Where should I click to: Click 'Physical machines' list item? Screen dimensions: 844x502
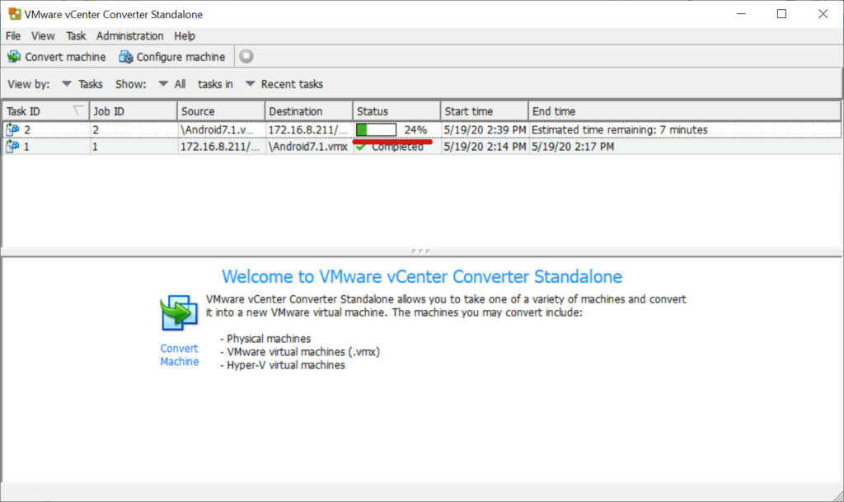(x=269, y=339)
